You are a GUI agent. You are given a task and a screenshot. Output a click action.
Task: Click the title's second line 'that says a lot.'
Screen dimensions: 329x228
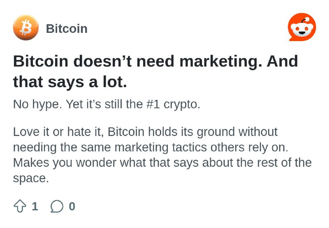(x=70, y=82)
